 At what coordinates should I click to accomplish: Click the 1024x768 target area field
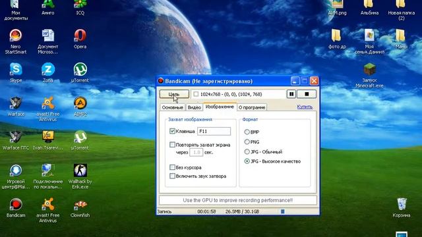239,94
